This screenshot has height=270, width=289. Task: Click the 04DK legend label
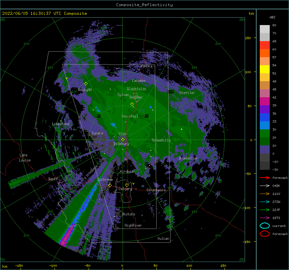pos(276,186)
